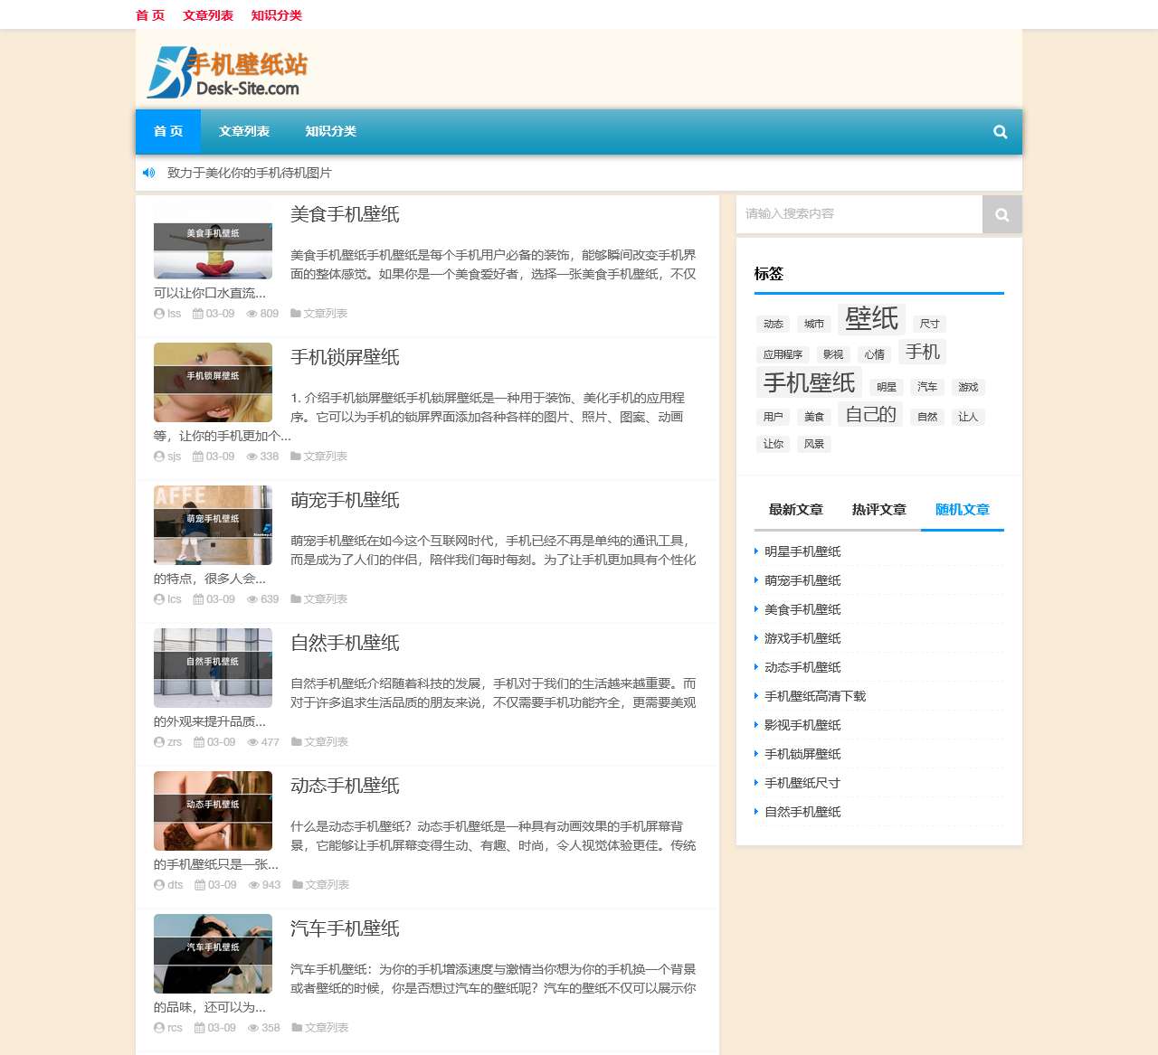Click author name sjs

pos(175,457)
